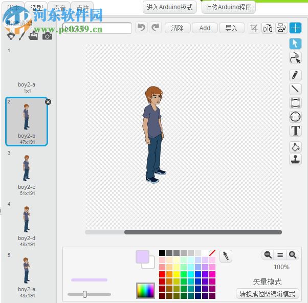Switch to the 造型 tab
The image size is (308, 303).
tap(36, 8)
